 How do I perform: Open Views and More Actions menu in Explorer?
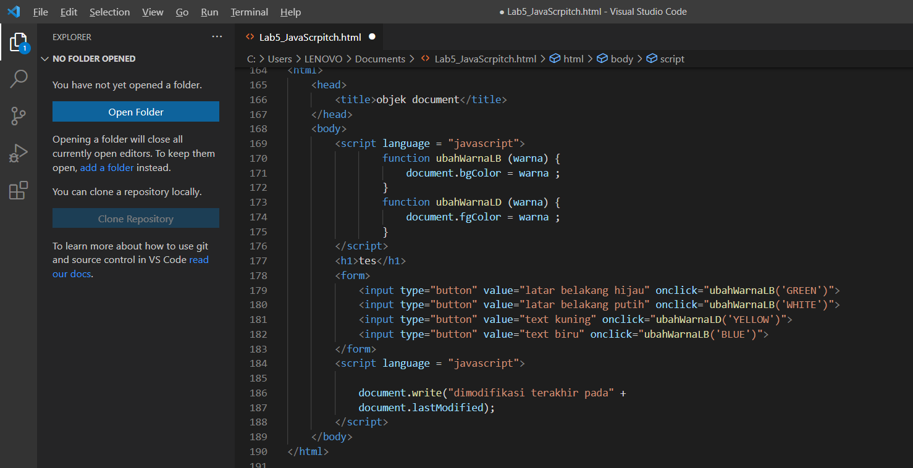(217, 36)
